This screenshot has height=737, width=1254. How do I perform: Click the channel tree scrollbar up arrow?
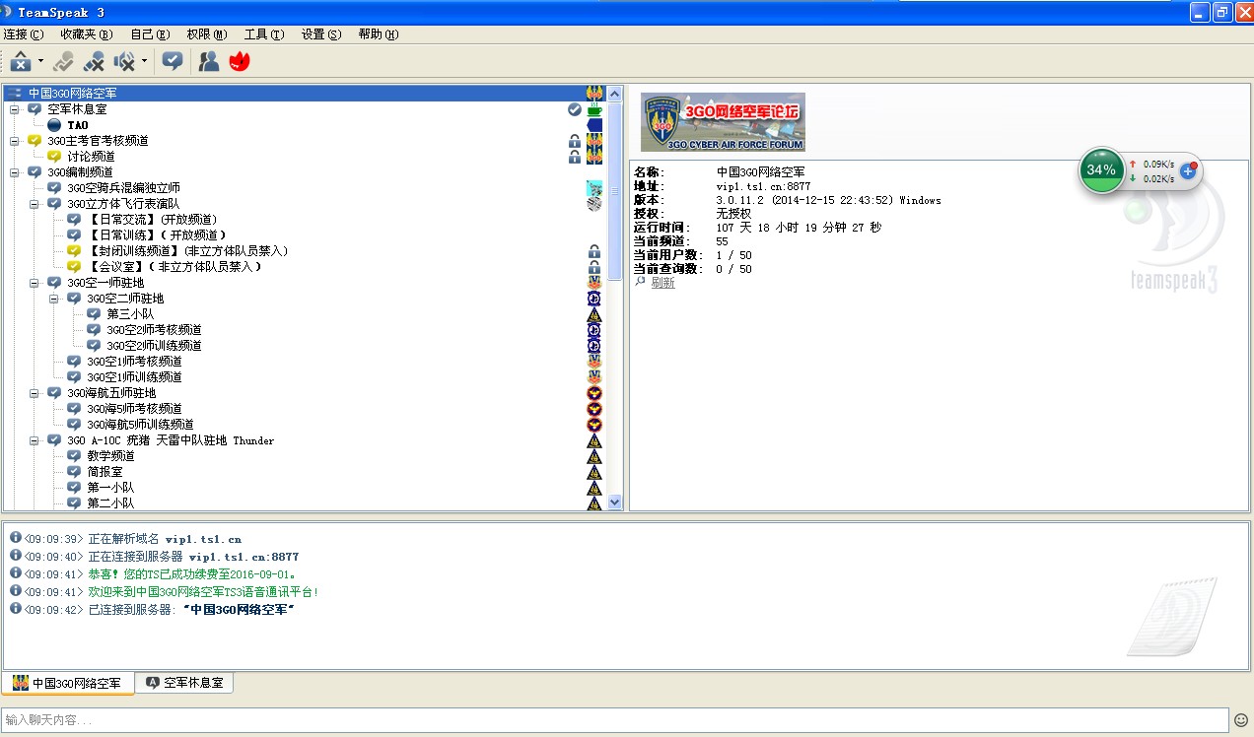click(615, 94)
